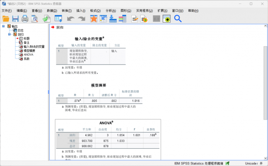The width and height of the screenshot is (268, 166).
Task: Open the 扩展(X) menu
Action: click(162, 11)
